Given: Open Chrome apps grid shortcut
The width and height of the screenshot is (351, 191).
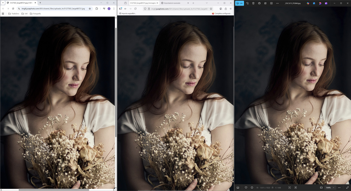Looking at the screenshot, I should (x=3, y=13).
